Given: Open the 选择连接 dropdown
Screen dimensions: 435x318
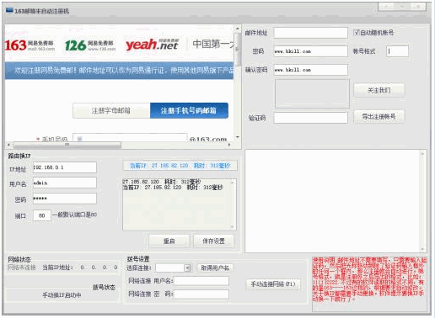Looking at the screenshot, I should click(x=188, y=268).
